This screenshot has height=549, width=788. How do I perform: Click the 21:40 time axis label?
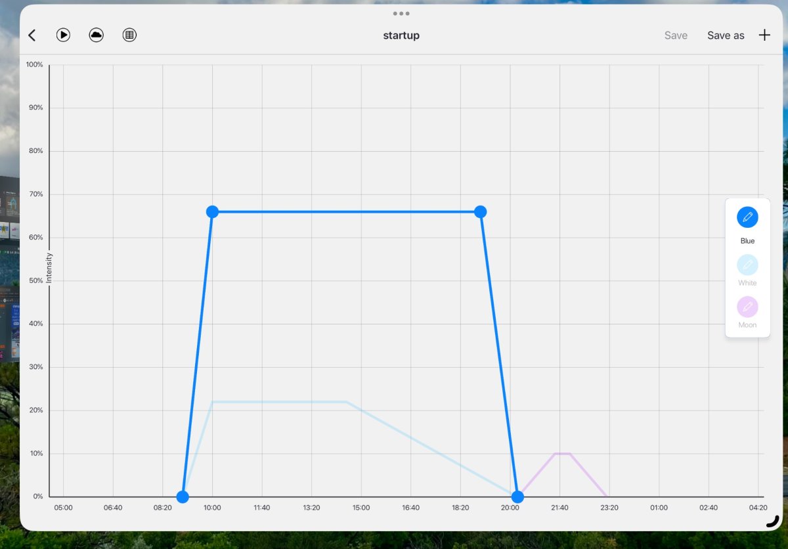click(559, 508)
